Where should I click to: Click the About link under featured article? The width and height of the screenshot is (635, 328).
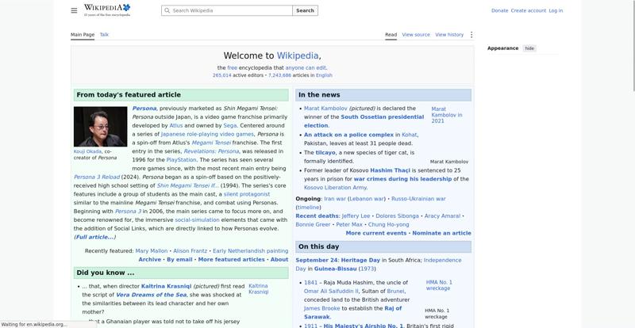(279, 260)
